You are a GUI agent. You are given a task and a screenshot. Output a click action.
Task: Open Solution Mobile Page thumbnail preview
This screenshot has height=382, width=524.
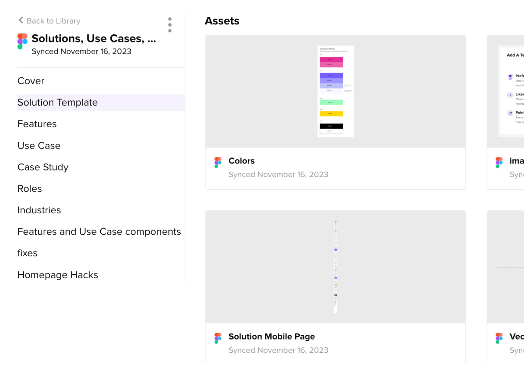(x=336, y=267)
